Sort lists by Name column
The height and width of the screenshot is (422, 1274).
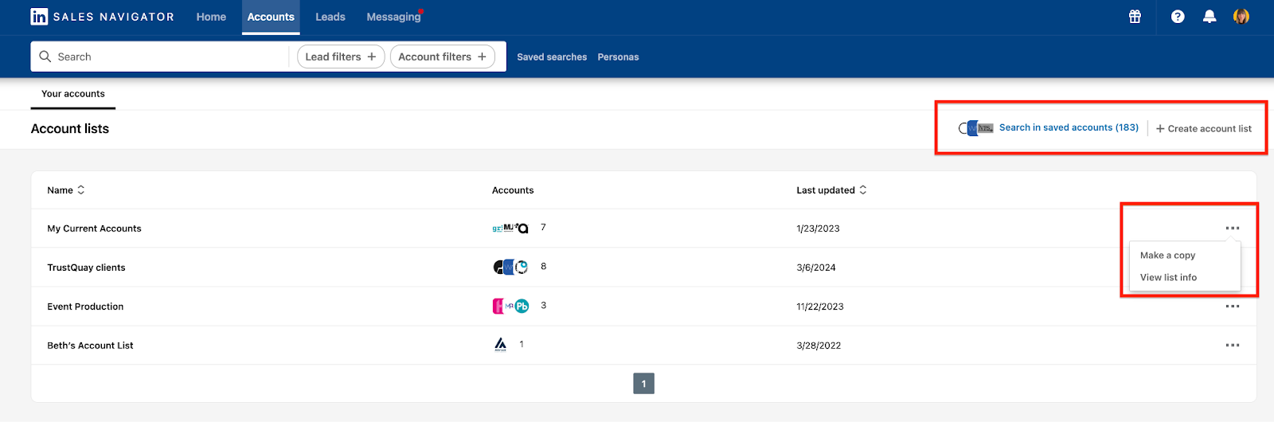(66, 190)
